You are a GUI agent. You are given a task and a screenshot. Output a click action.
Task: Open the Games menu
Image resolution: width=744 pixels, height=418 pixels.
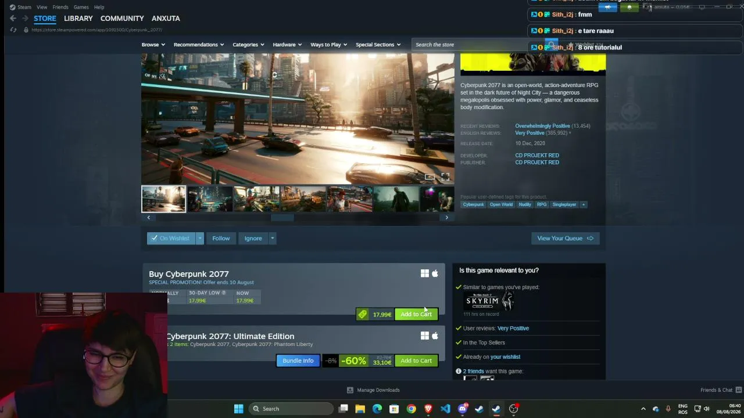pyautogui.click(x=81, y=7)
